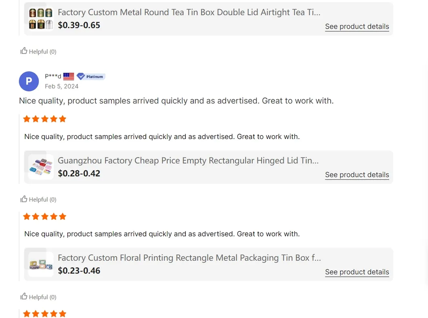The image size is (428, 318).
Task: Click the blue "P" reviewer avatar
Action: pyautogui.click(x=29, y=81)
